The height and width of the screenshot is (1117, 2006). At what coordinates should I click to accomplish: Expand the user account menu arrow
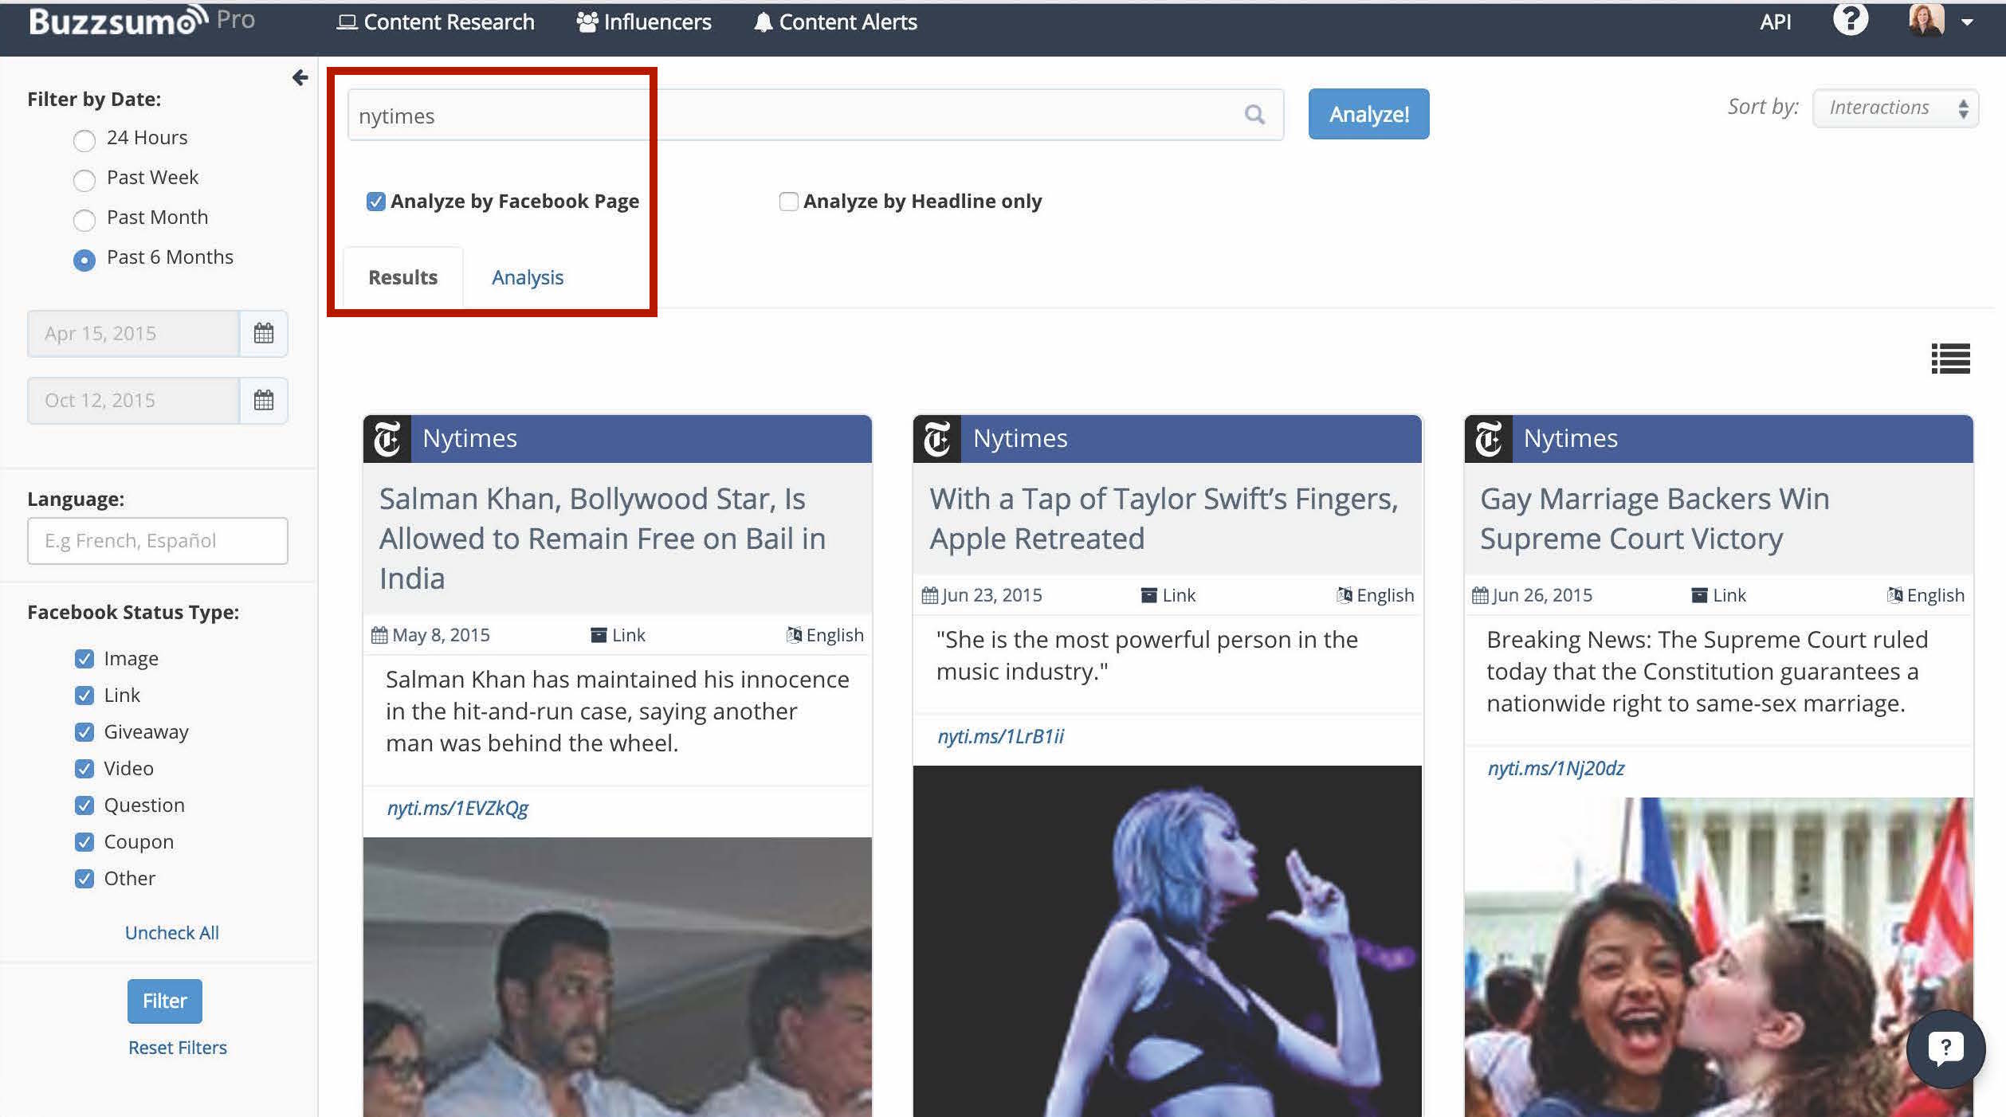click(1967, 22)
